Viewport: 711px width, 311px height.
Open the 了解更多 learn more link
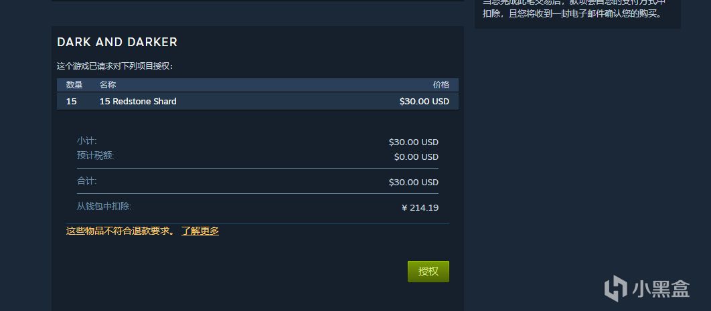200,231
